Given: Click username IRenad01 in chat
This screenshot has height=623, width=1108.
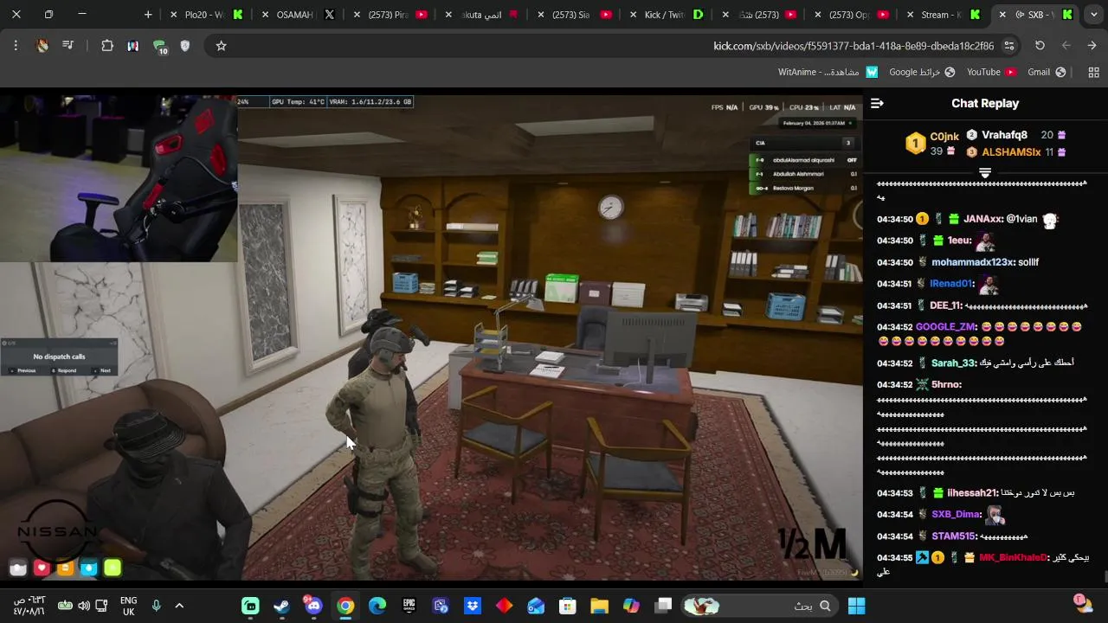Looking at the screenshot, I should click(951, 284).
